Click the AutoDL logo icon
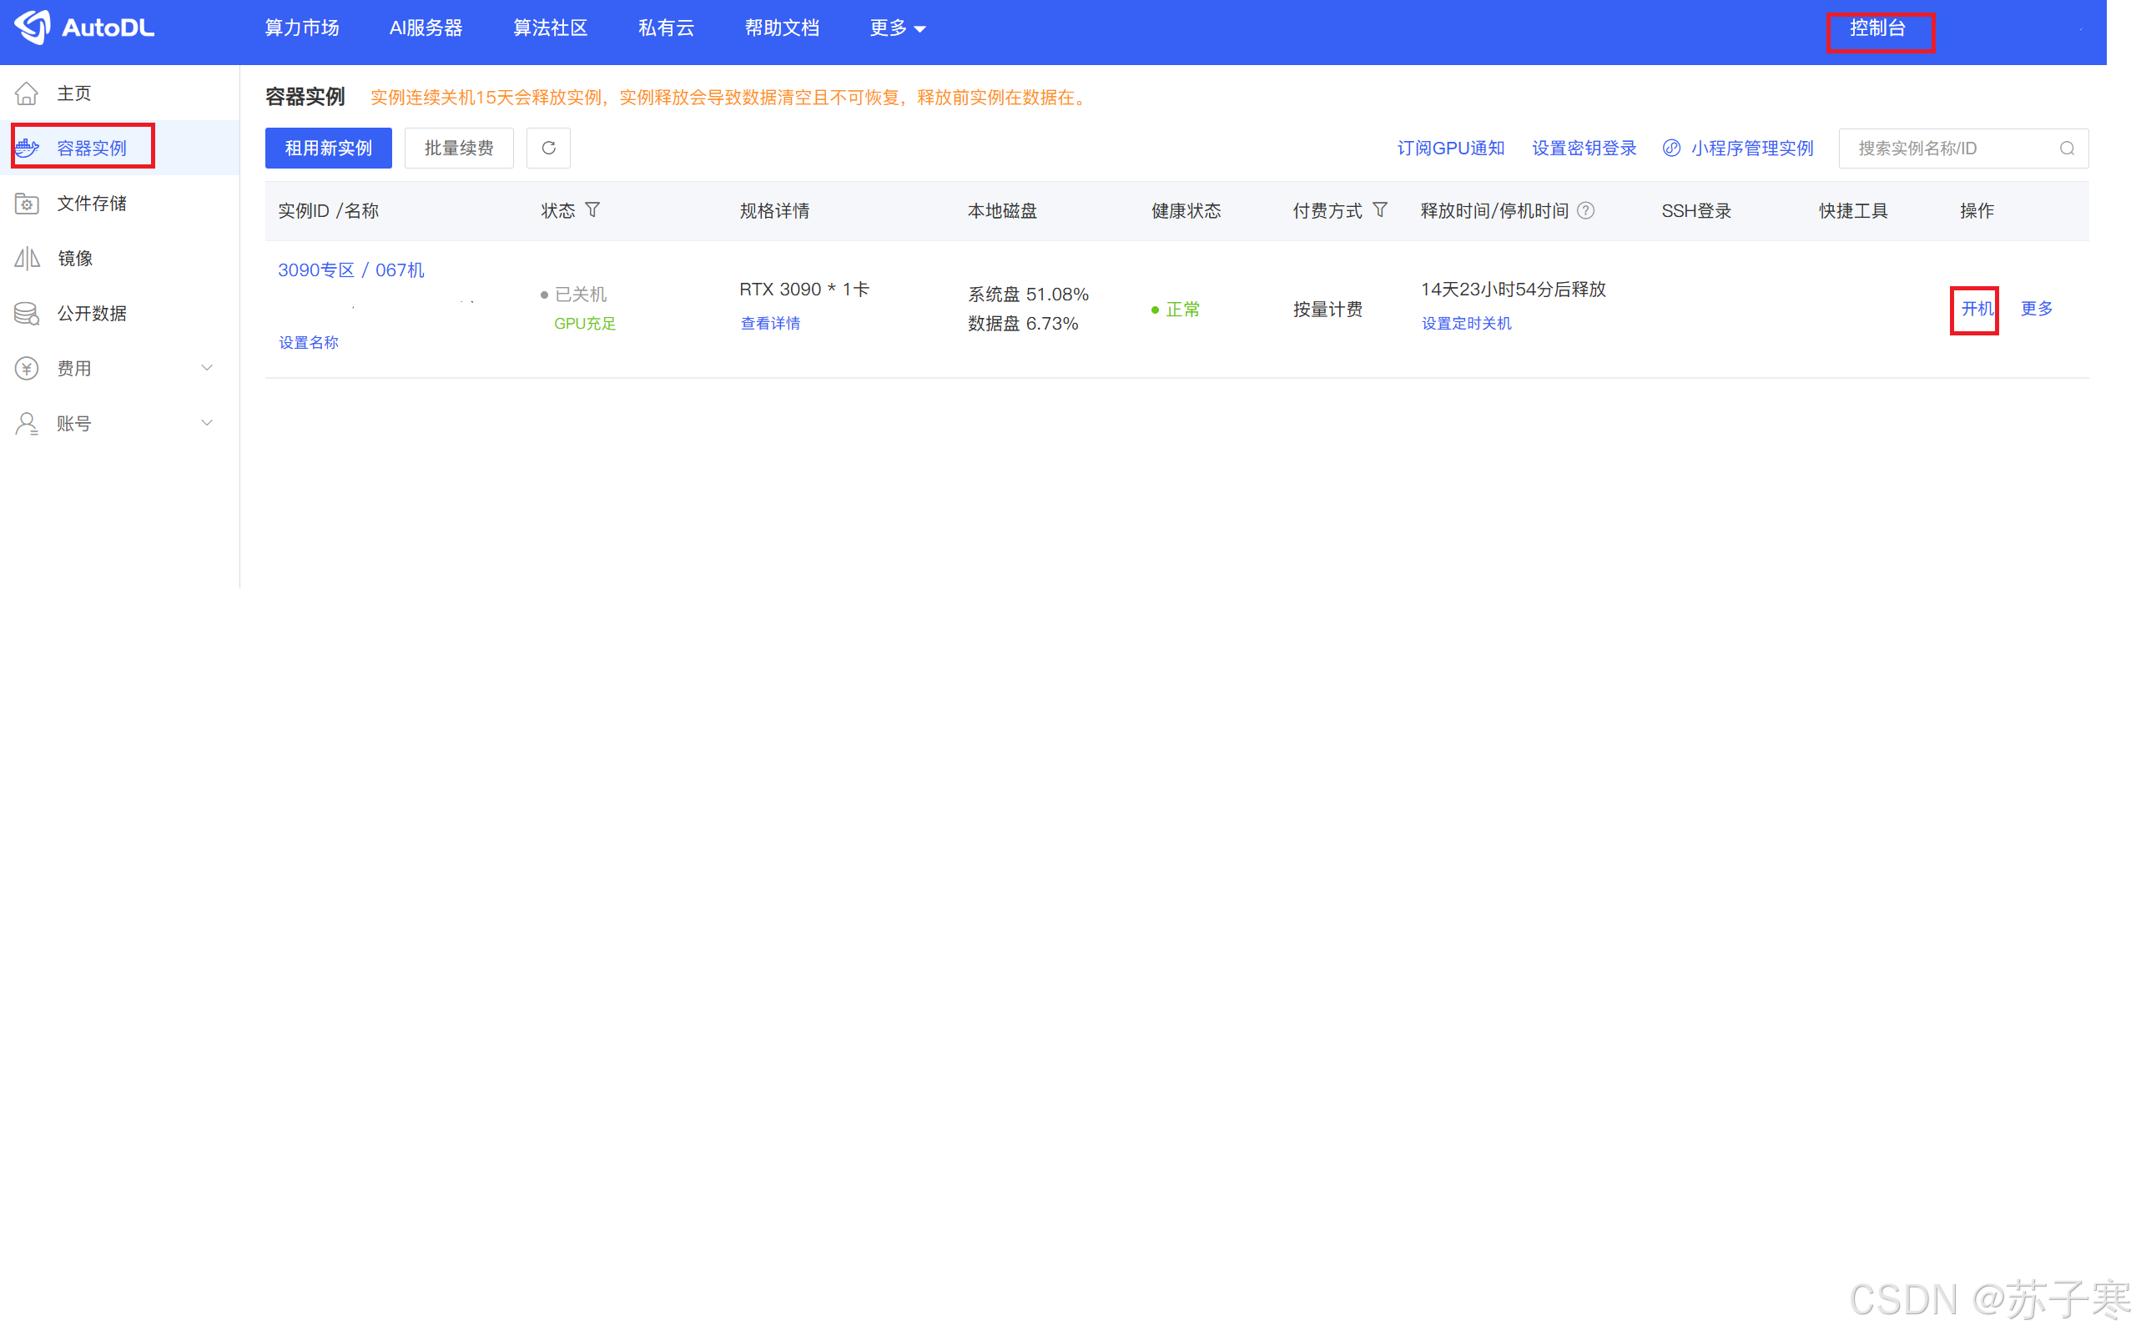 click(x=33, y=28)
